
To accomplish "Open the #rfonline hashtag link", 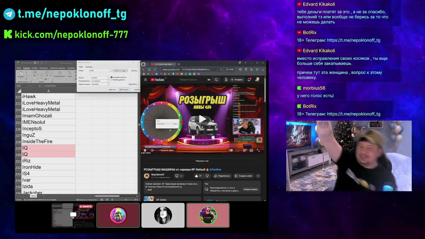I will [x=215, y=170].
